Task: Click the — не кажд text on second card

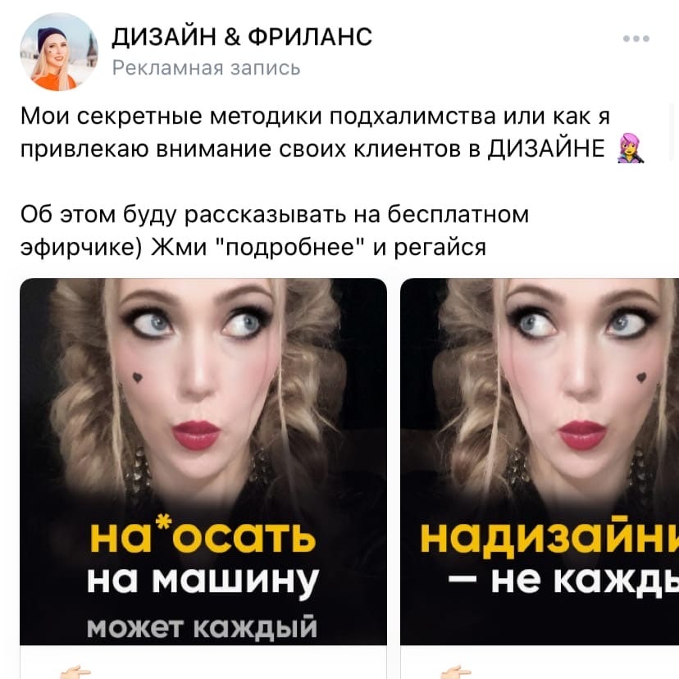Action: [x=563, y=581]
